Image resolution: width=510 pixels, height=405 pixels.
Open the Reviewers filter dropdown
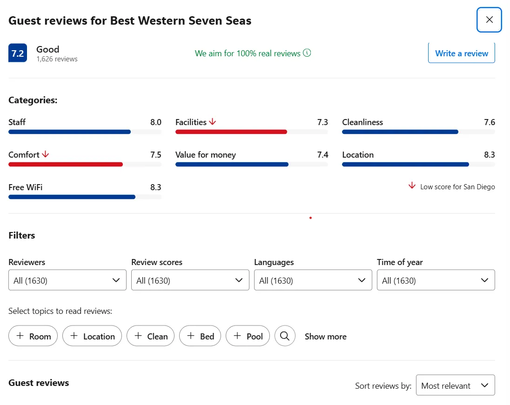67,280
